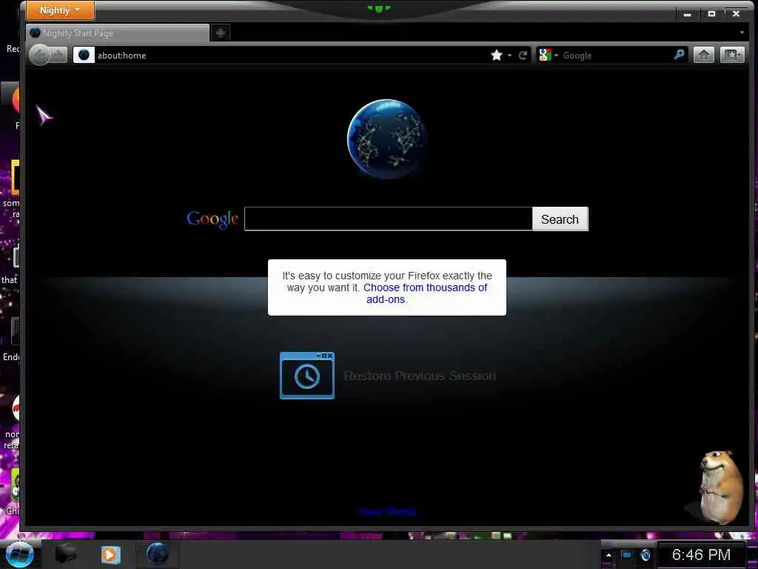Show hidden system tray icons arrow

pos(608,555)
